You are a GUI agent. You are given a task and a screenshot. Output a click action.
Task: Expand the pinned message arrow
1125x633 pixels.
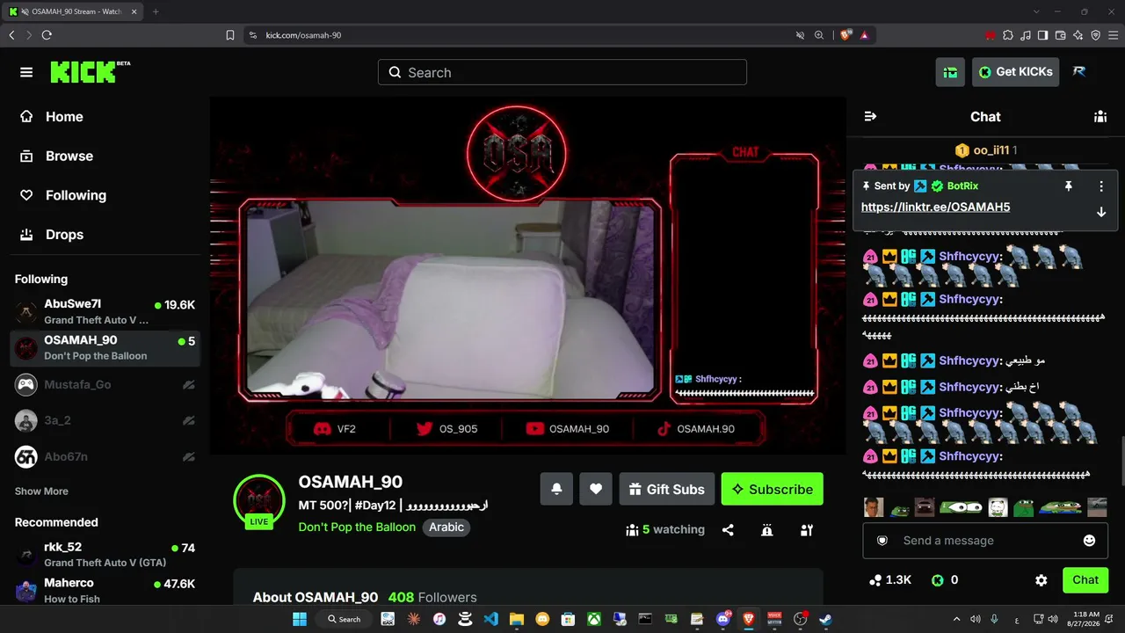1101,212
